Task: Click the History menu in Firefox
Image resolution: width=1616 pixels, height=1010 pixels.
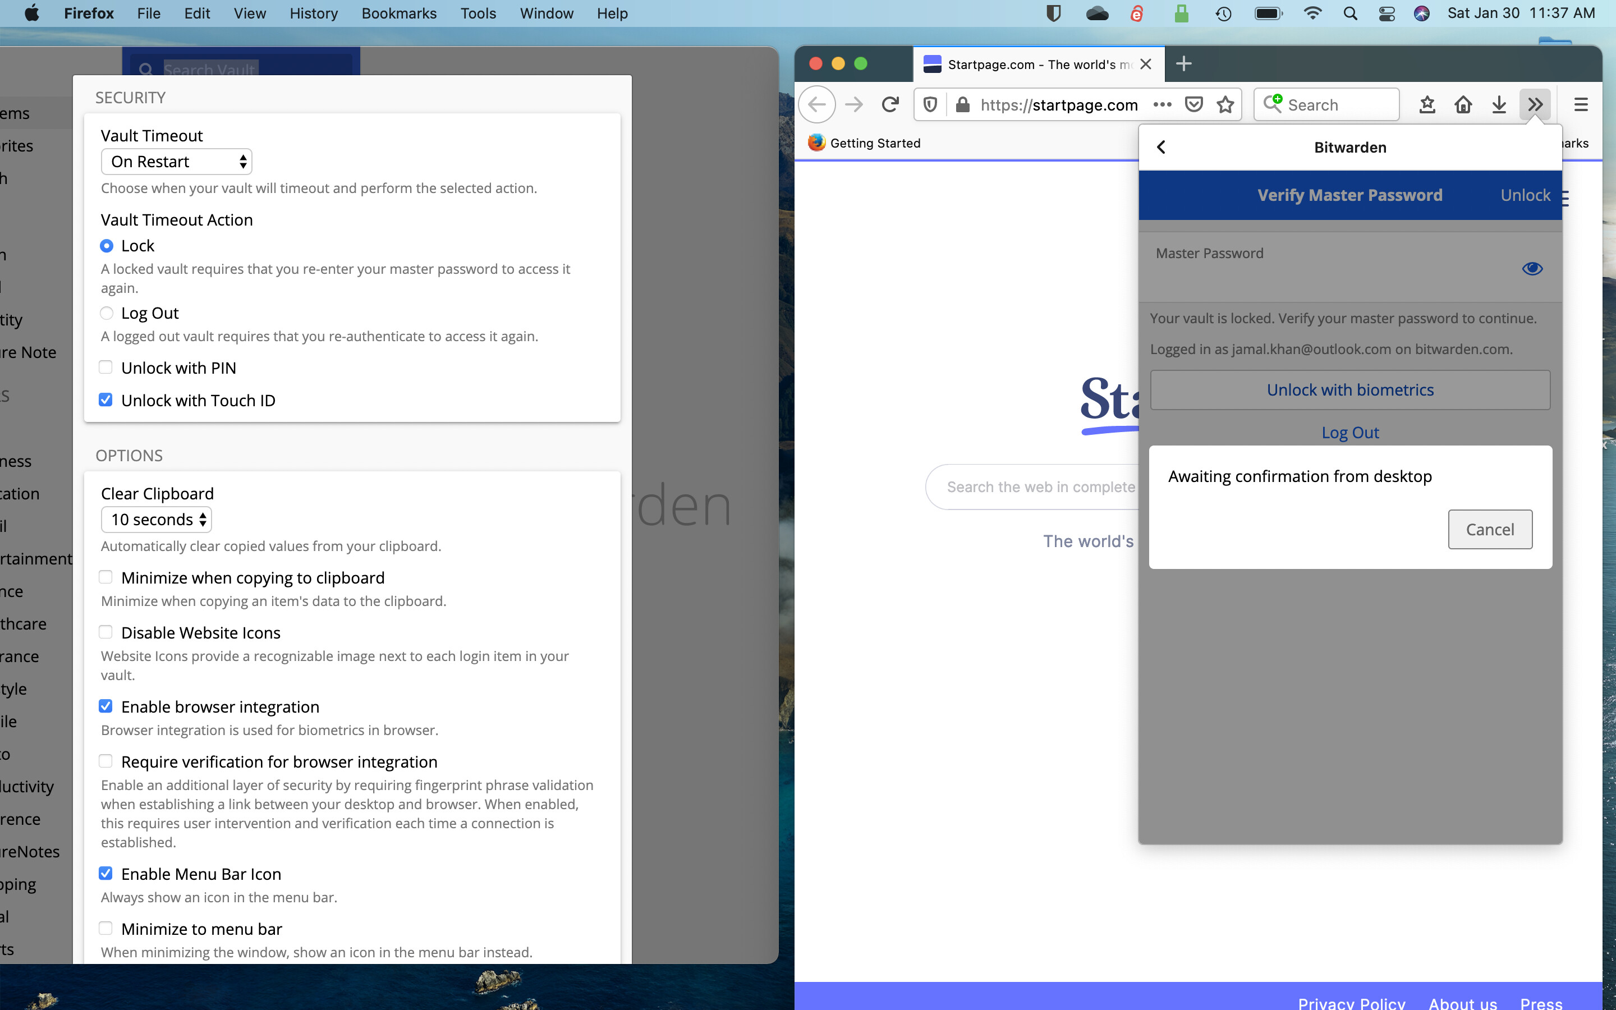Action: pos(313,13)
